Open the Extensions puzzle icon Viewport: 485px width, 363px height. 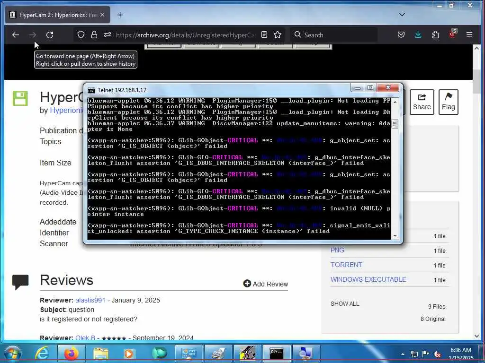click(x=436, y=35)
